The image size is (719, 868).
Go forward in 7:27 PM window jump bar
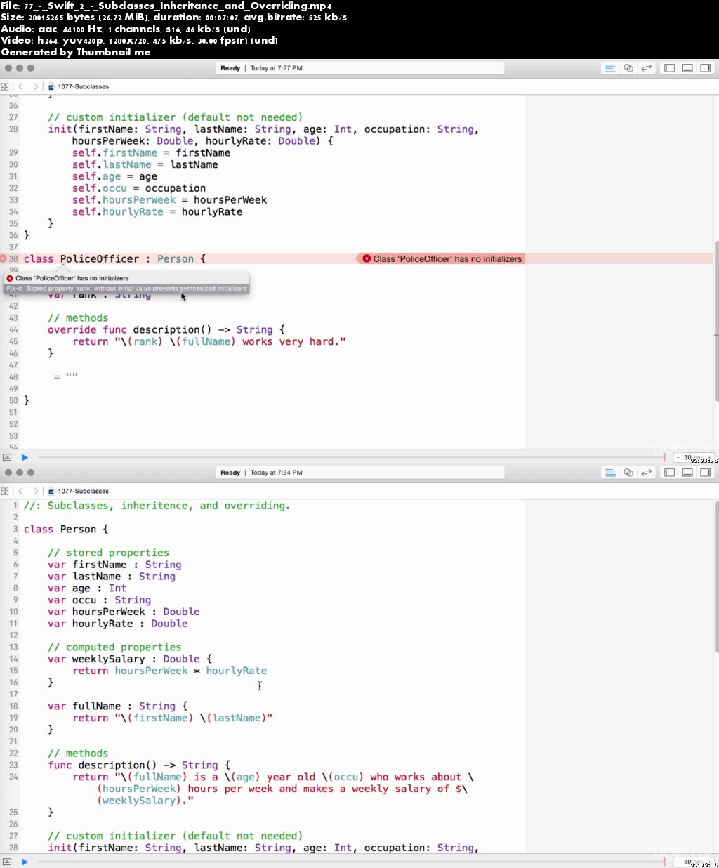pyautogui.click(x=36, y=86)
